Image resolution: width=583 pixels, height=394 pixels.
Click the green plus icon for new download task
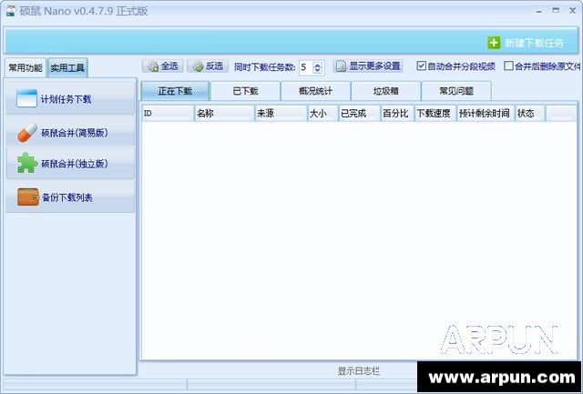click(x=494, y=43)
